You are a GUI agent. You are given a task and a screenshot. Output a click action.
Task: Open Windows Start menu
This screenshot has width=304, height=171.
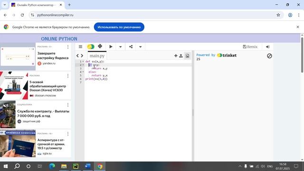point(6,166)
